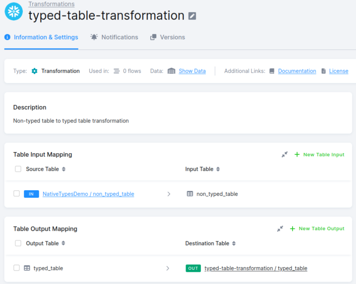
Task: Select all rows via Source Table header checkbox
Action: point(18,169)
